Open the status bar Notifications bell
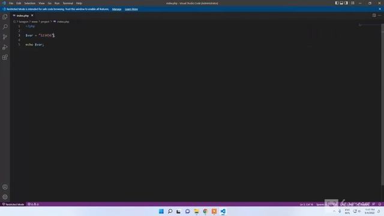The image size is (384, 216). [x=380, y=204]
